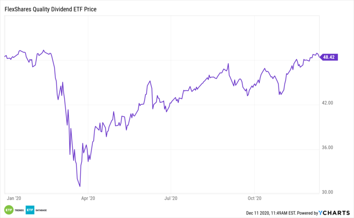Image resolution: width=354 pixels, height=218 pixels.
Task: Click the 36.00 y-axis value
Action: click(x=327, y=147)
